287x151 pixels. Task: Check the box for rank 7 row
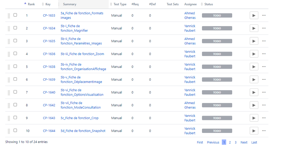[15, 92]
